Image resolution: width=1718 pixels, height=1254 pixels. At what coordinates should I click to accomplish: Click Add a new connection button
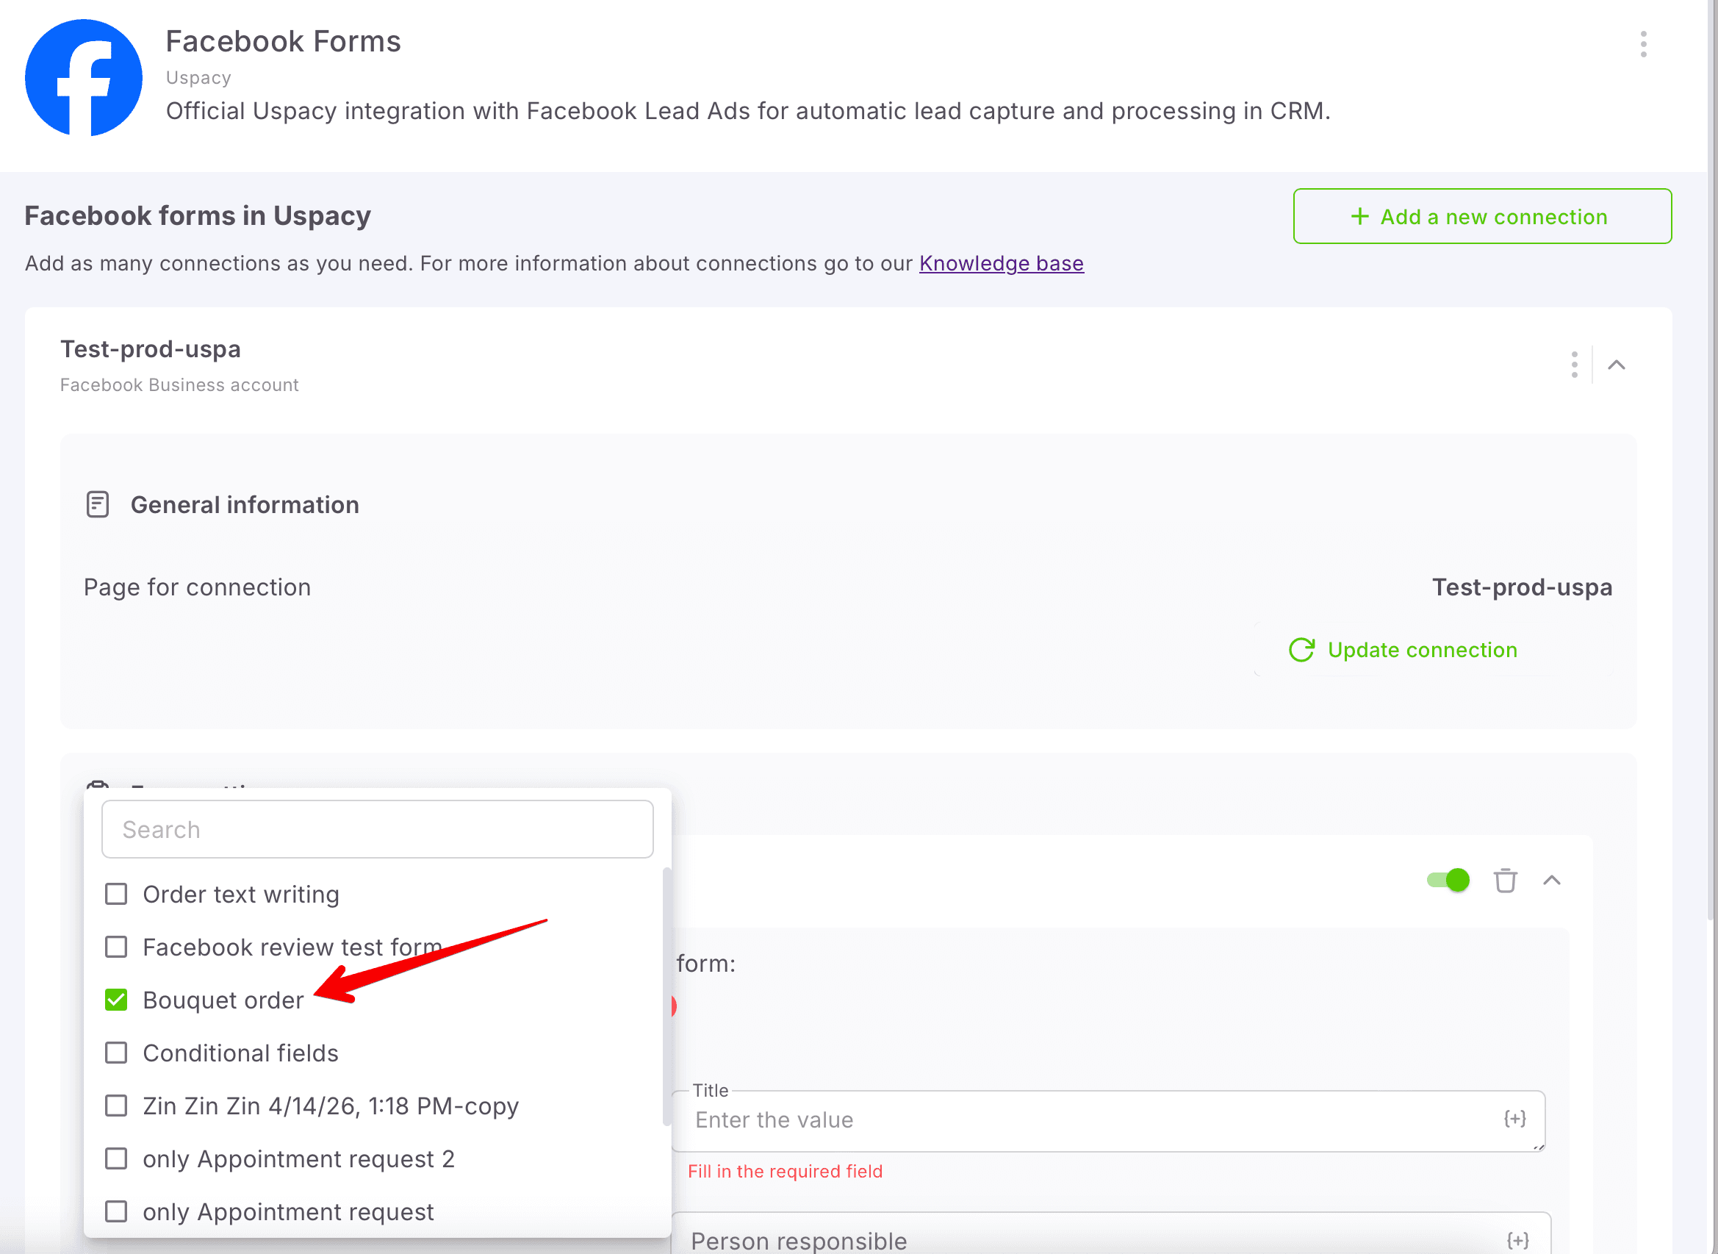click(x=1482, y=216)
